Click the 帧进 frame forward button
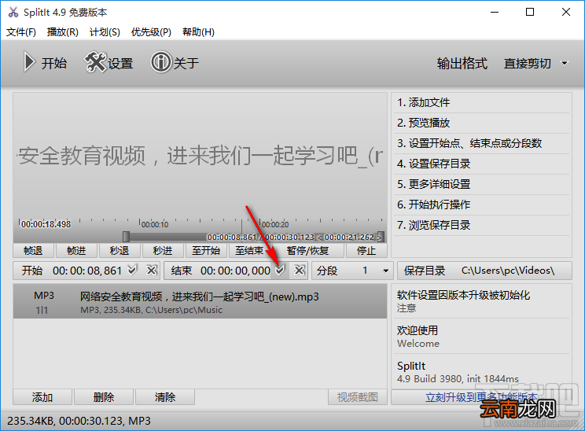This screenshot has height=431, width=585. [x=76, y=250]
